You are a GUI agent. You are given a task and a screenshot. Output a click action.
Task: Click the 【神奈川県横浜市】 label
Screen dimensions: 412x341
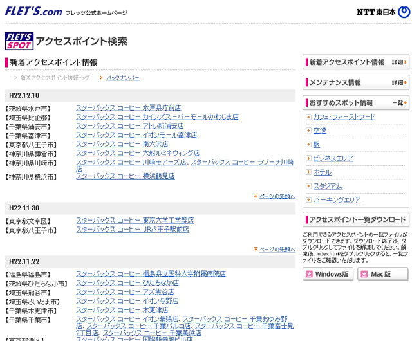(x=31, y=177)
